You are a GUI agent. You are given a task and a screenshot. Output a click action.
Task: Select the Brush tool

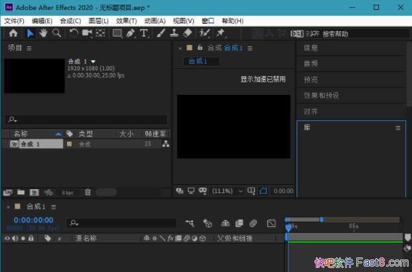pyautogui.click(x=161, y=33)
